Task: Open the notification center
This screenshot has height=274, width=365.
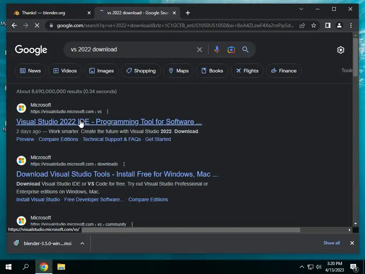Action: (x=354, y=267)
